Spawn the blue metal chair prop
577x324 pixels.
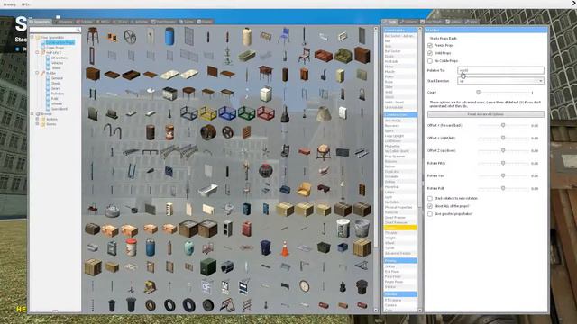(285, 37)
